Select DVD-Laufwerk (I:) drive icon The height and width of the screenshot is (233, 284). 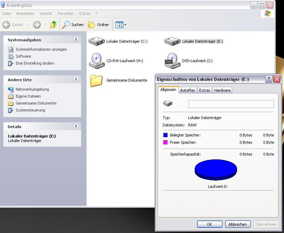(172, 61)
